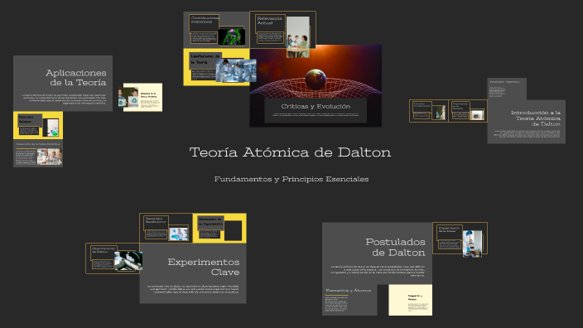The width and height of the screenshot is (583, 328).
Task: Select description paragraph under 'Experimentos Clave'
Action: [x=193, y=289]
